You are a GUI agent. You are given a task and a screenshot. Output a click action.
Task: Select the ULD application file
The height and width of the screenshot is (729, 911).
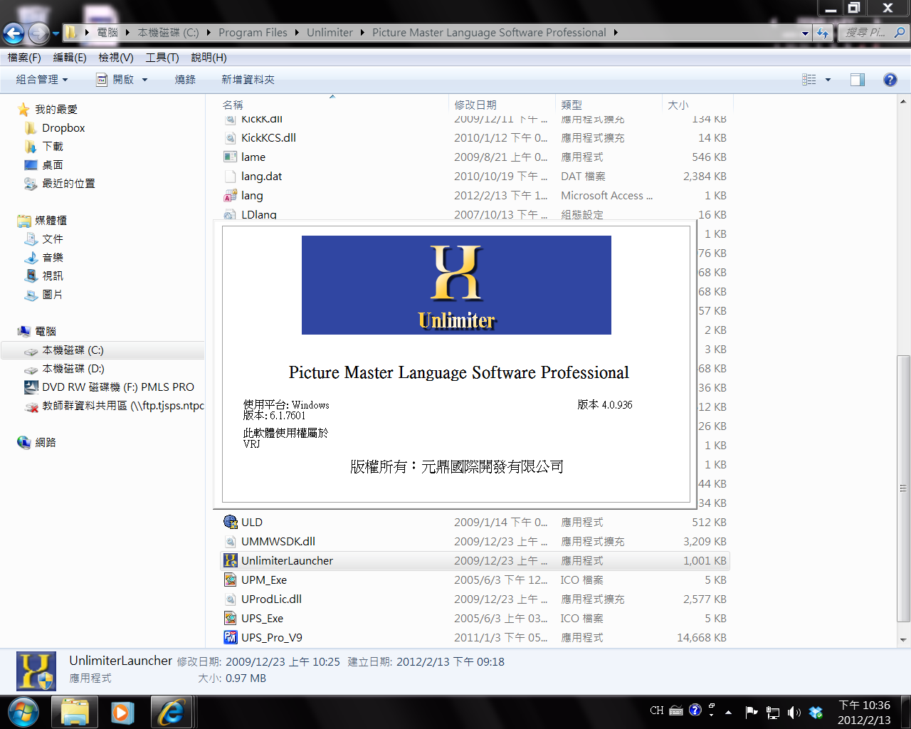[x=475, y=523]
